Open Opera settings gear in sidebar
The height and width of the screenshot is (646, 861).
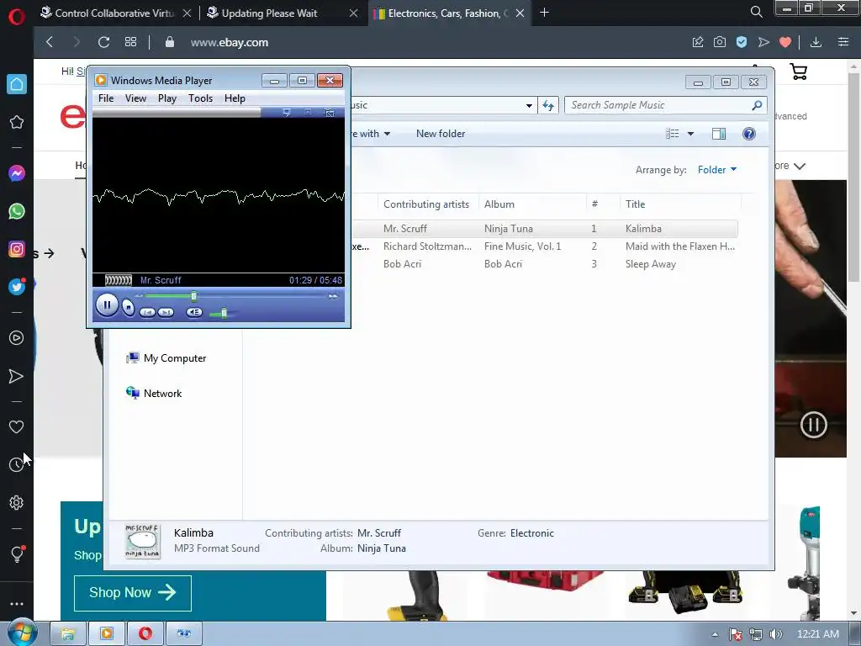tap(17, 503)
